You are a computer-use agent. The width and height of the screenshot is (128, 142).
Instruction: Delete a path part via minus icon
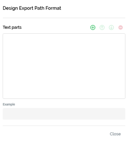(x=120, y=28)
